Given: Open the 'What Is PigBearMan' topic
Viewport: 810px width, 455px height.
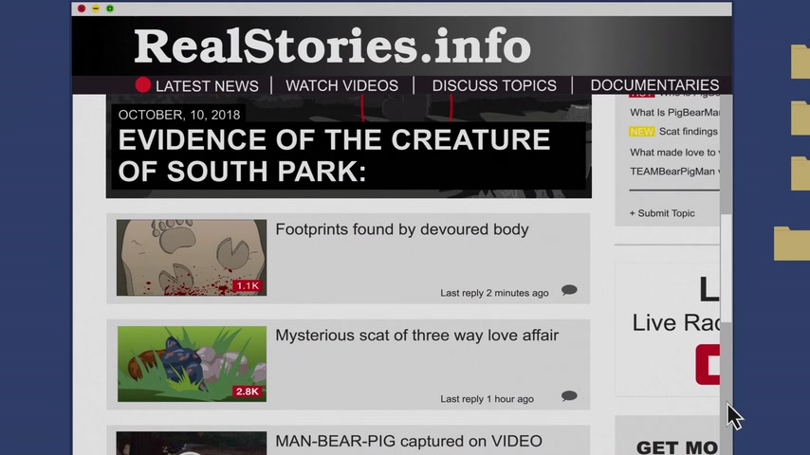Looking at the screenshot, I should [674, 113].
